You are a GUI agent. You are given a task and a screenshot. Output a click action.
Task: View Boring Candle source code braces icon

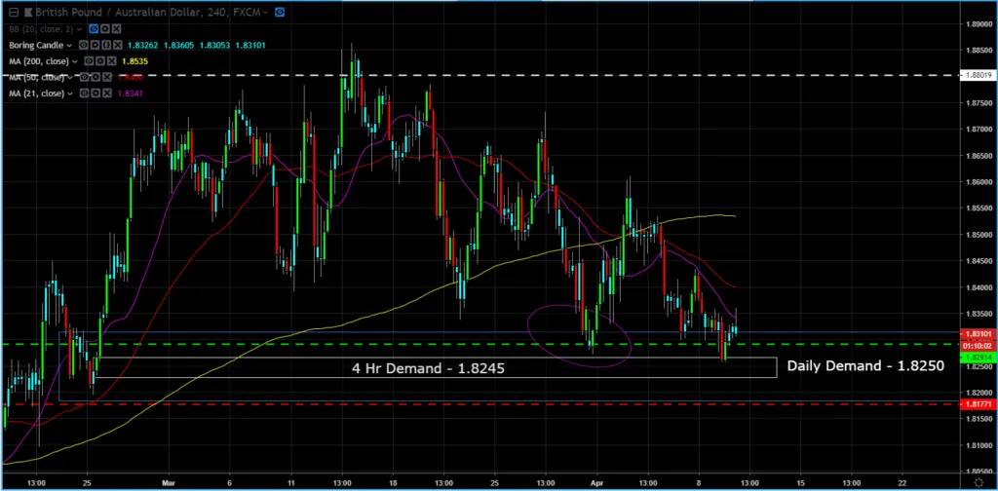(106, 46)
